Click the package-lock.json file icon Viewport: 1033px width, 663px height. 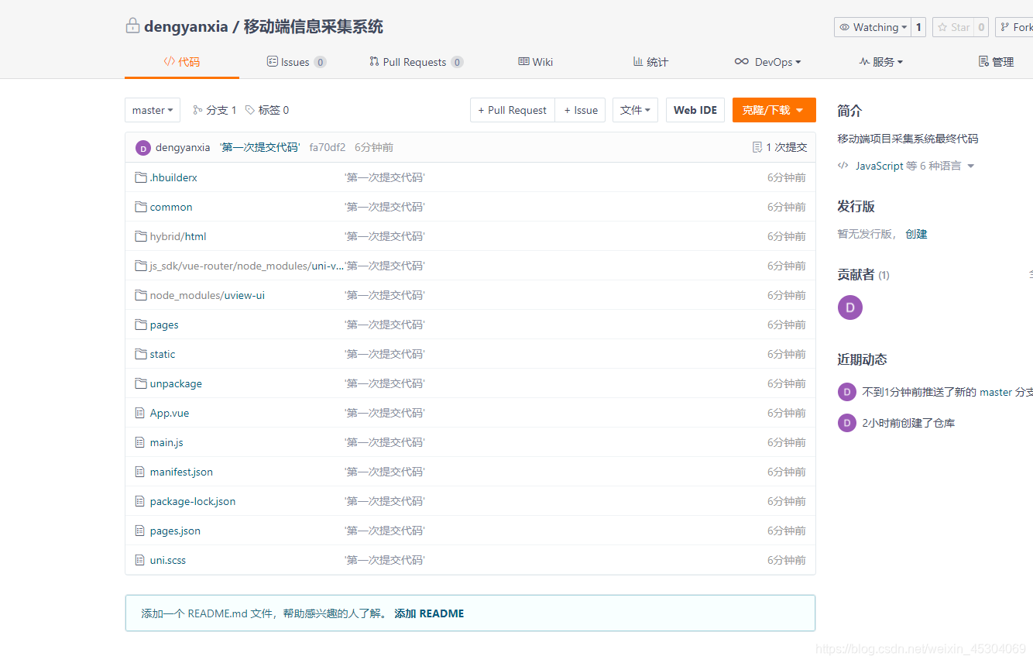[x=140, y=501]
